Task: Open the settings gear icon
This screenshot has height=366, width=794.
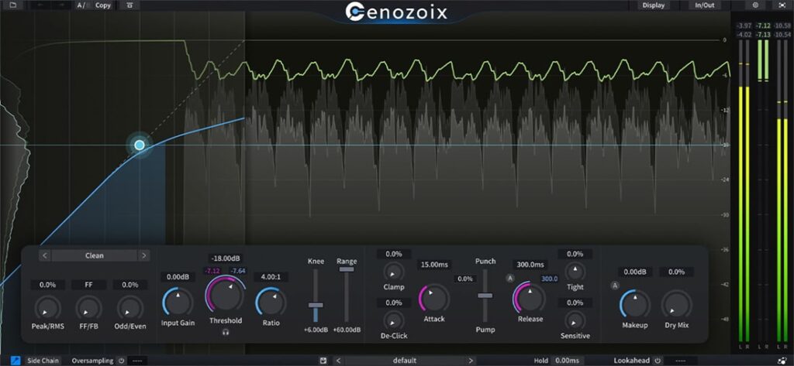Action: click(755, 5)
